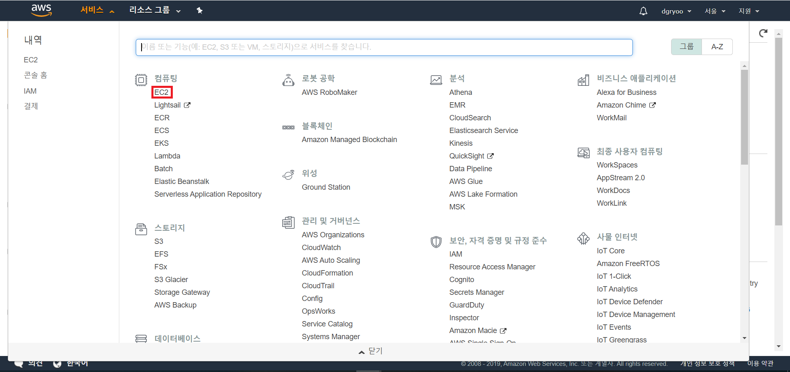The width and height of the screenshot is (790, 372).
Task: Open AWS Lake Formation
Action: [483, 194]
